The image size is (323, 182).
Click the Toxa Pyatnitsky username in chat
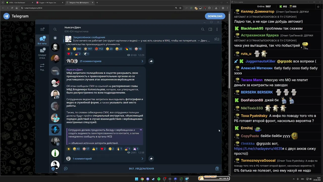[254, 116]
